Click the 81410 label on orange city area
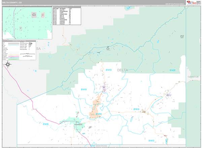Image resolution: width=202 pixels, height=148 pixels. tap(99, 114)
